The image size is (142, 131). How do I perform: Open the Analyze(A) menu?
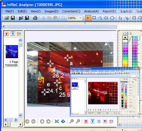91,11
